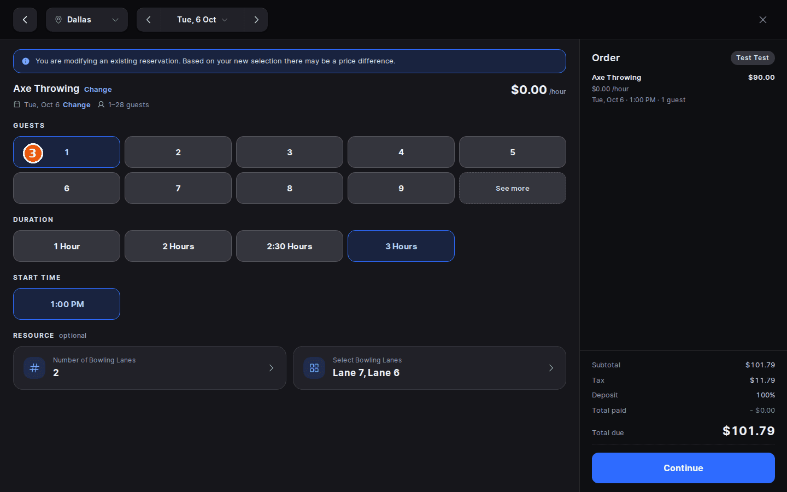Choose 7 guests option
This screenshot has width=787, height=492.
[178, 188]
